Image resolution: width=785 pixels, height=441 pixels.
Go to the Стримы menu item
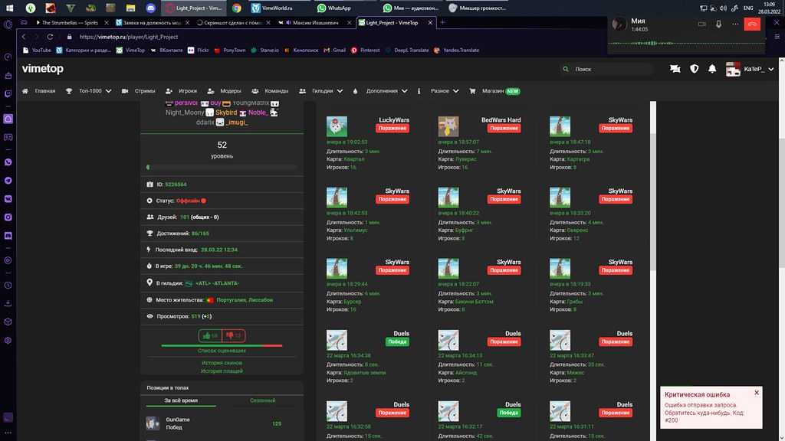click(140, 90)
